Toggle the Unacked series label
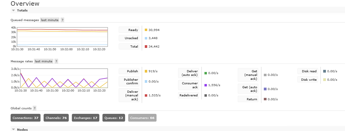 tap(129, 38)
